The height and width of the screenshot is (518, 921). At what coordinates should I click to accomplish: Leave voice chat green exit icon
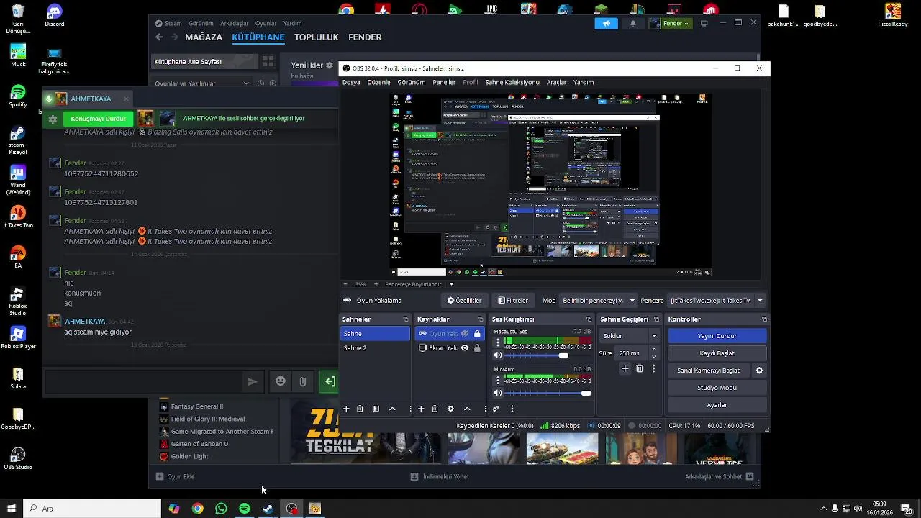click(x=330, y=381)
